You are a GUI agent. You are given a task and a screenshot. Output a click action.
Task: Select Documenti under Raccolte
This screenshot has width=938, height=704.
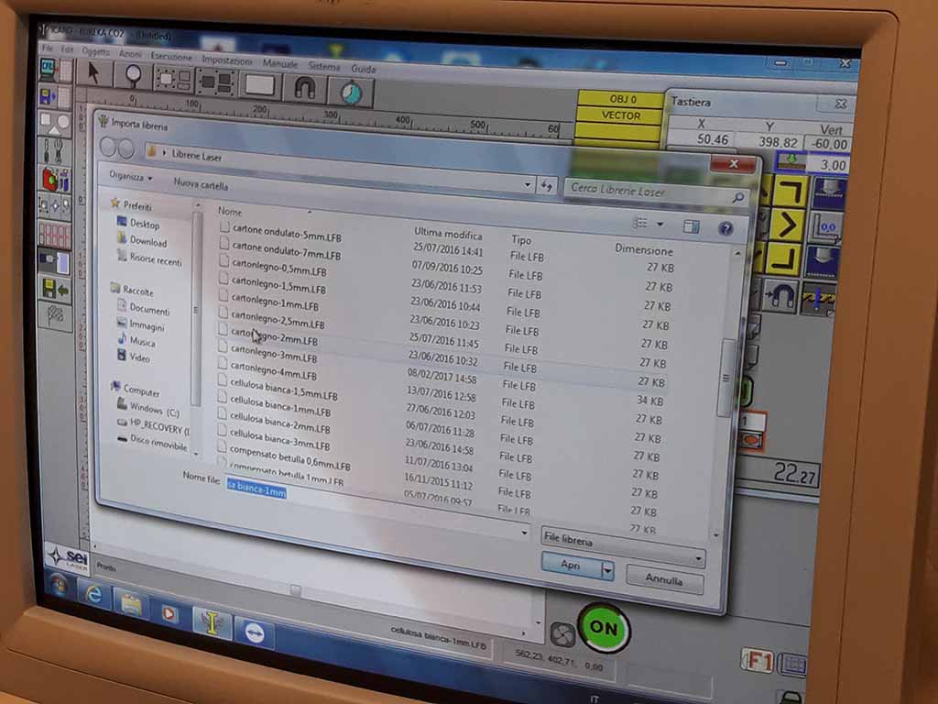click(x=149, y=310)
